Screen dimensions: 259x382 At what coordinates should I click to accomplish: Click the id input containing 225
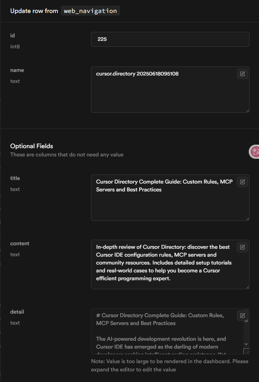pos(170,39)
